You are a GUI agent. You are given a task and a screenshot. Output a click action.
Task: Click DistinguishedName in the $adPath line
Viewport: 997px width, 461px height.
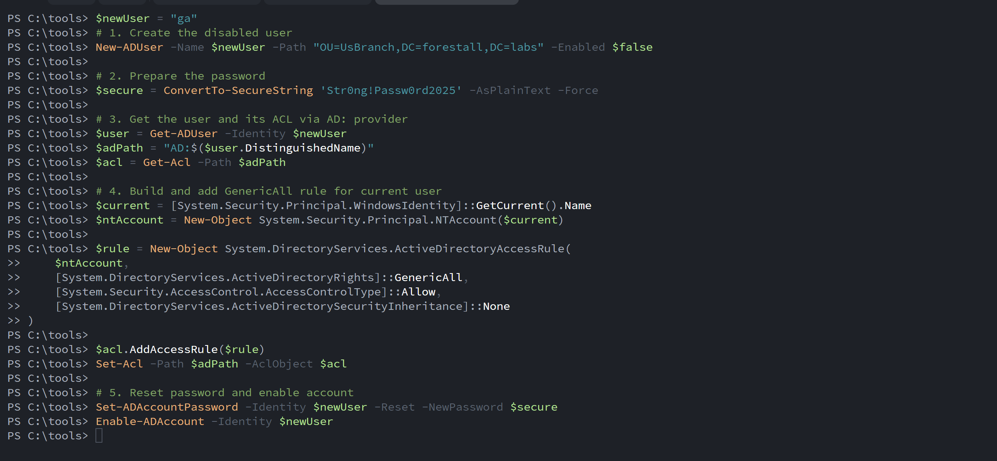click(302, 148)
